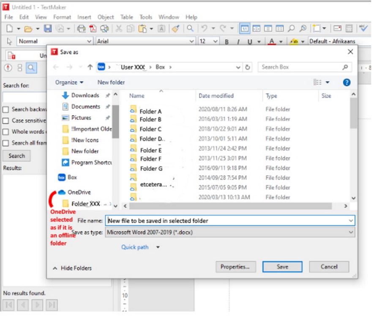Check the Search backwards option
The height and width of the screenshot is (323, 382).
(x=6, y=109)
